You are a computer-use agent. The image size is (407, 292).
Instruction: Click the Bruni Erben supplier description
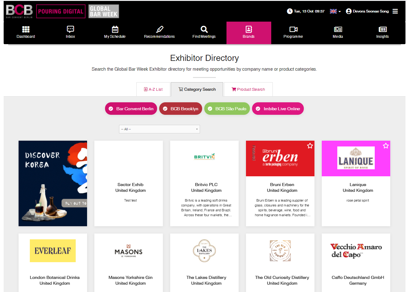[282, 208]
